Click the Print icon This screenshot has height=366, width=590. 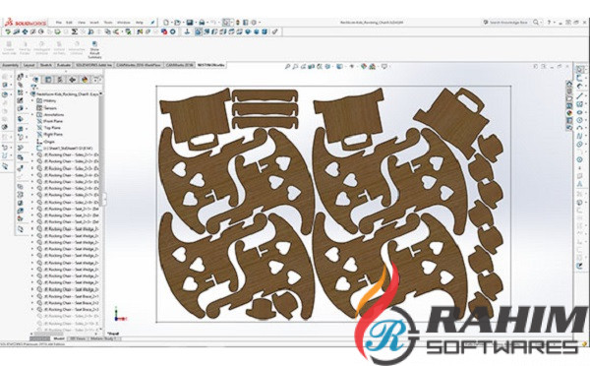(x=202, y=23)
